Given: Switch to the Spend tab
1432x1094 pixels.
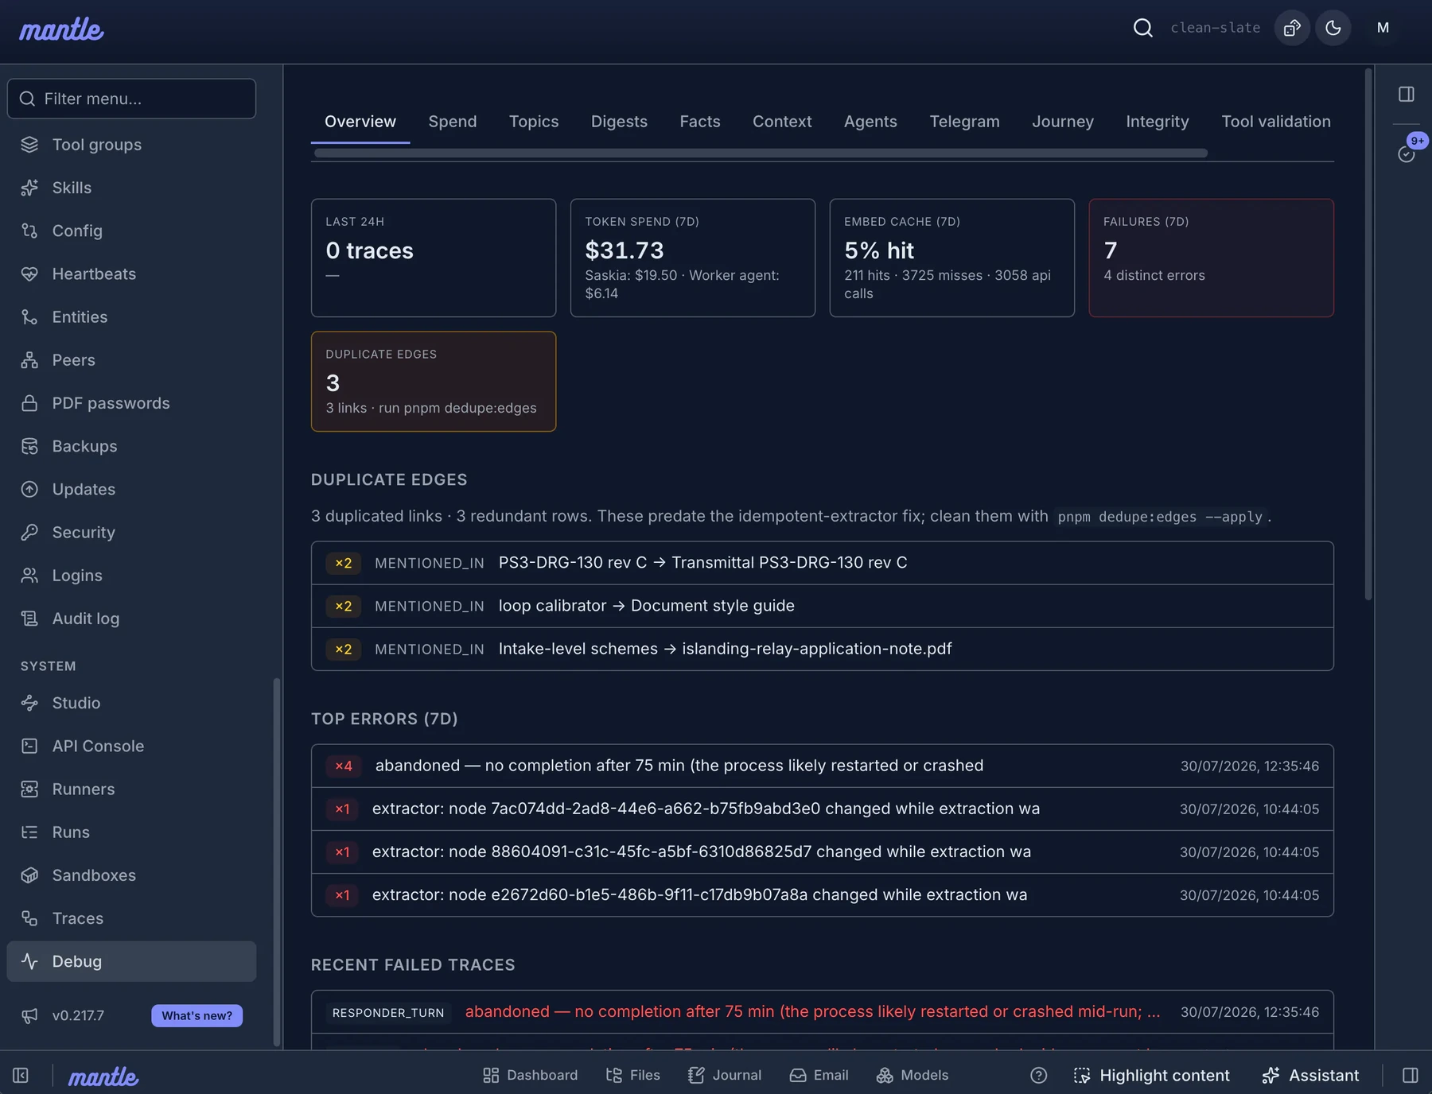Looking at the screenshot, I should 453,122.
